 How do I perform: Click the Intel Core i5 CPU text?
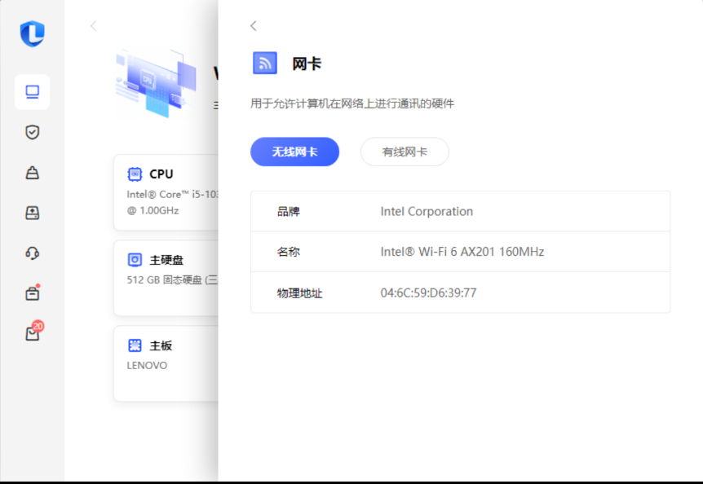[x=172, y=194]
